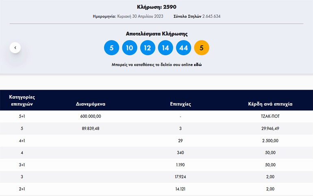Click the 'Κατηγορίες επιτυχιών' column header

22,100
